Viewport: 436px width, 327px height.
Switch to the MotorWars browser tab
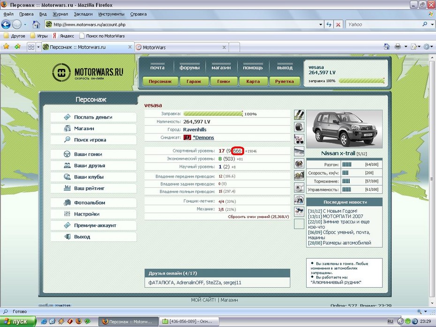pos(181,47)
